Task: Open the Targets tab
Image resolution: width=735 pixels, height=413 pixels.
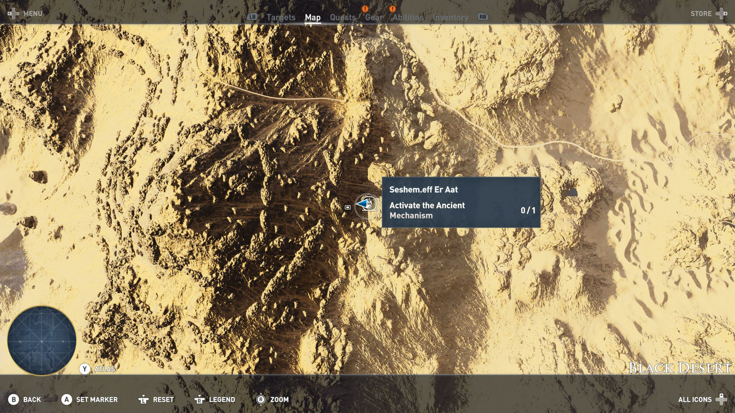Action: [281, 17]
